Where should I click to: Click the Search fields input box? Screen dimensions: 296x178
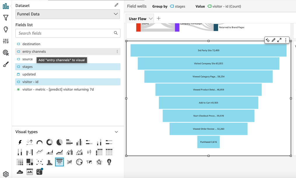68,33
